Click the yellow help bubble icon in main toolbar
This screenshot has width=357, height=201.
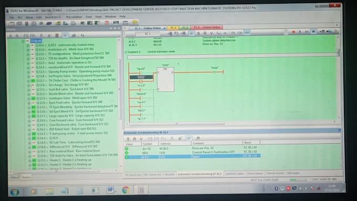[135, 23]
